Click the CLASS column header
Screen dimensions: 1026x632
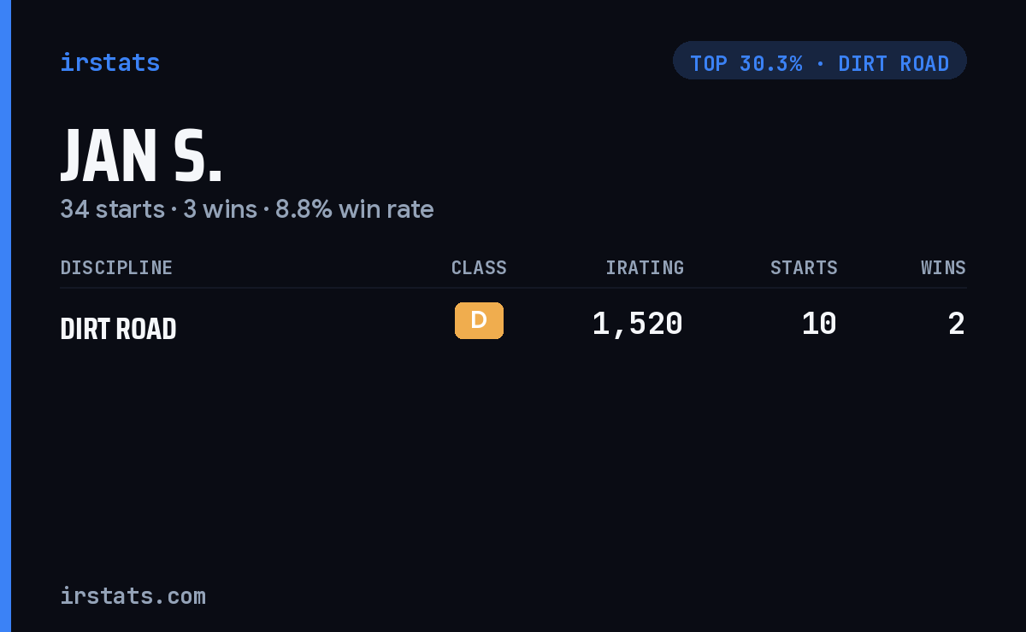click(479, 268)
